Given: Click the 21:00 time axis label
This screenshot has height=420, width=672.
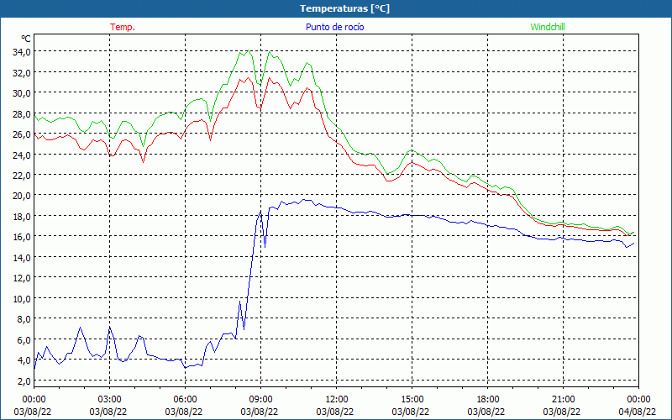Looking at the screenshot, I should [563, 400].
